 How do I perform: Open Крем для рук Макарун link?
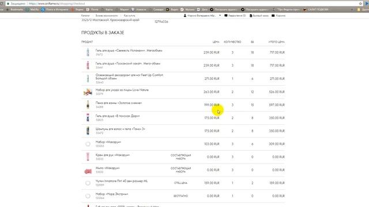[112, 155]
